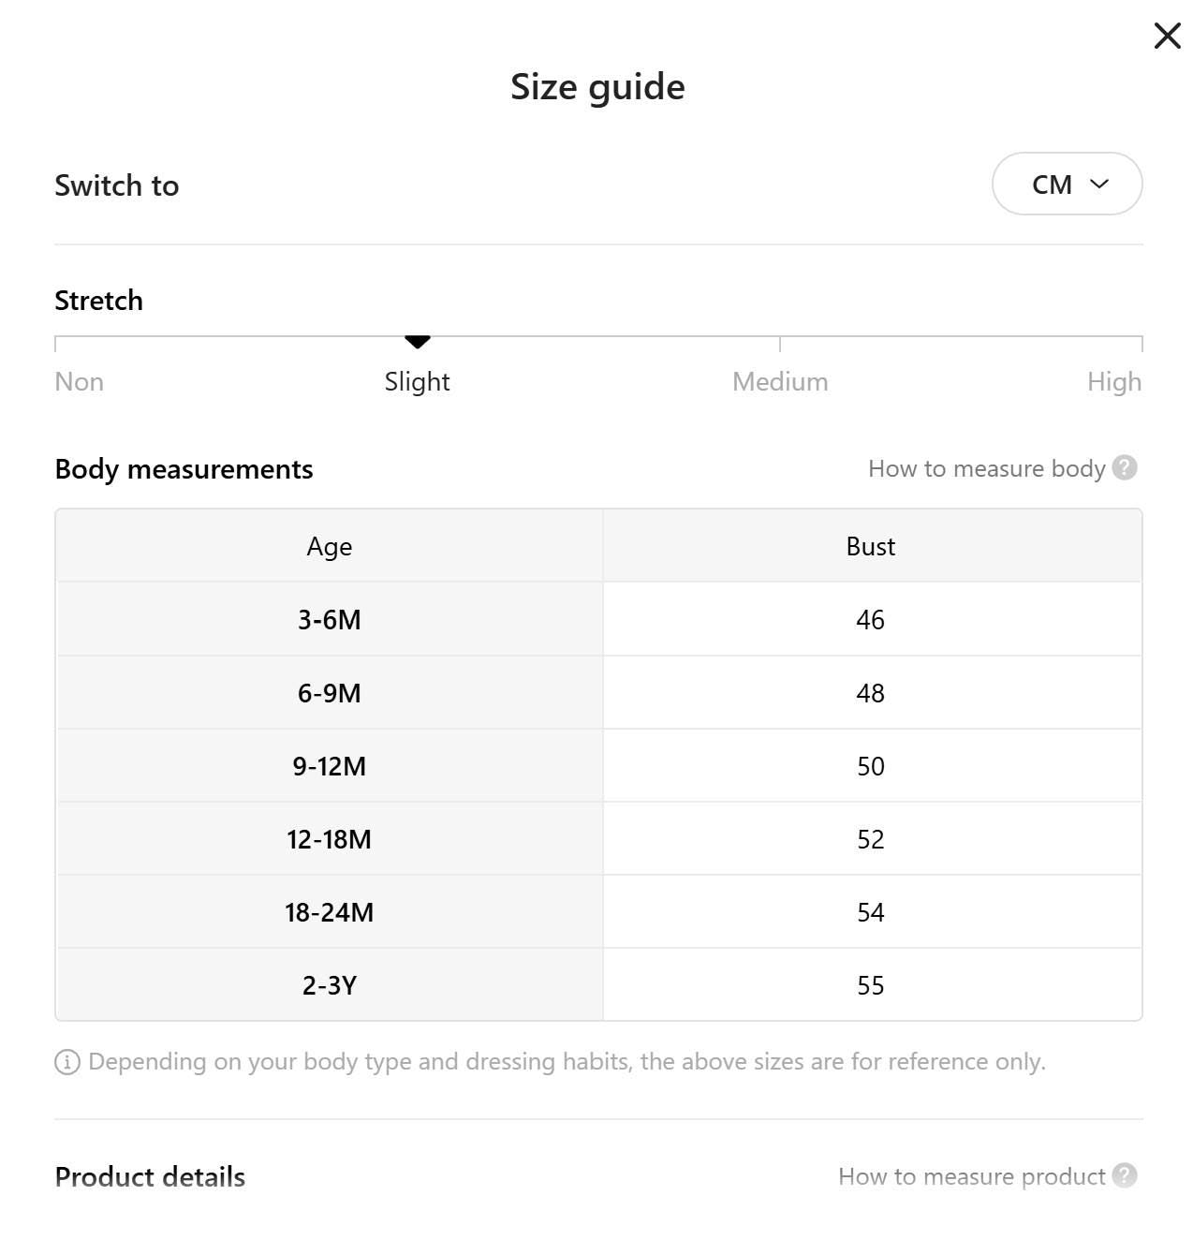Open the How to measure body link
Screen dimensions: 1193x1240
point(986,468)
